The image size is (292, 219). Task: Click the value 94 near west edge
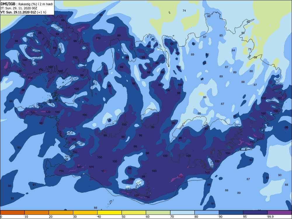(11, 101)
